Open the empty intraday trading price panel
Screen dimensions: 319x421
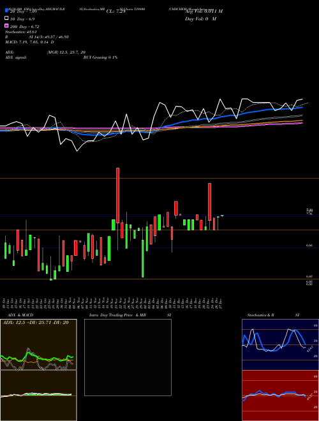(x=128, y=357)
